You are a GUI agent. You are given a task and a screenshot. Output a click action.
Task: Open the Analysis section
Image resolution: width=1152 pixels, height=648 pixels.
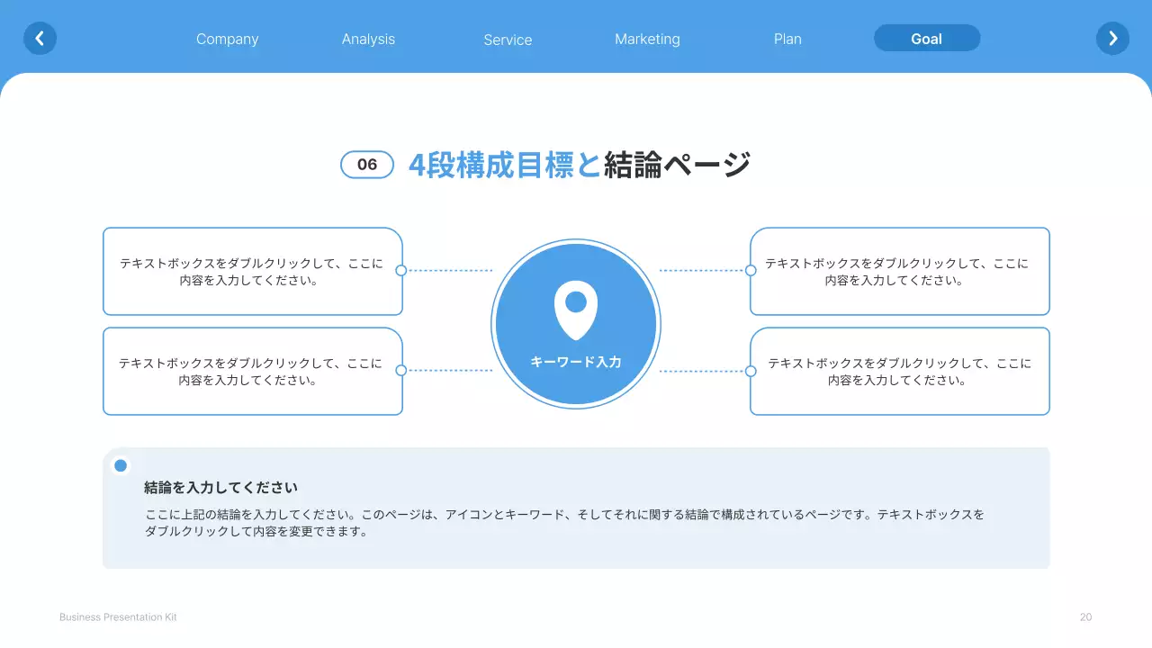pyautogui.click(x=368, y=39)
